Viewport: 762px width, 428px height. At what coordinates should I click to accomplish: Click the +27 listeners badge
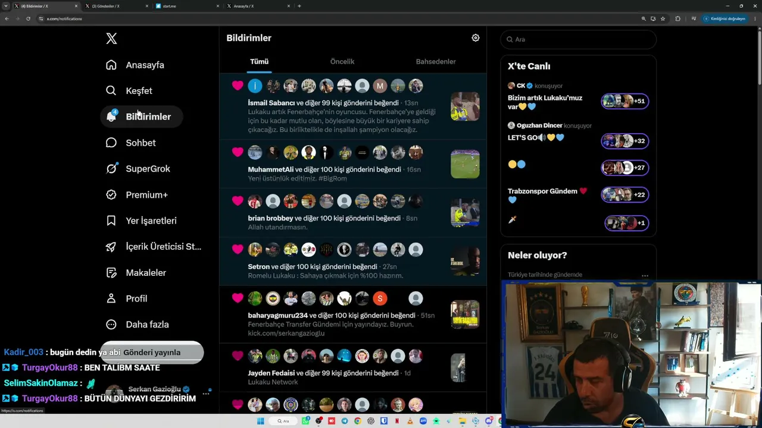pyautogui.click(x=624, y=168)
